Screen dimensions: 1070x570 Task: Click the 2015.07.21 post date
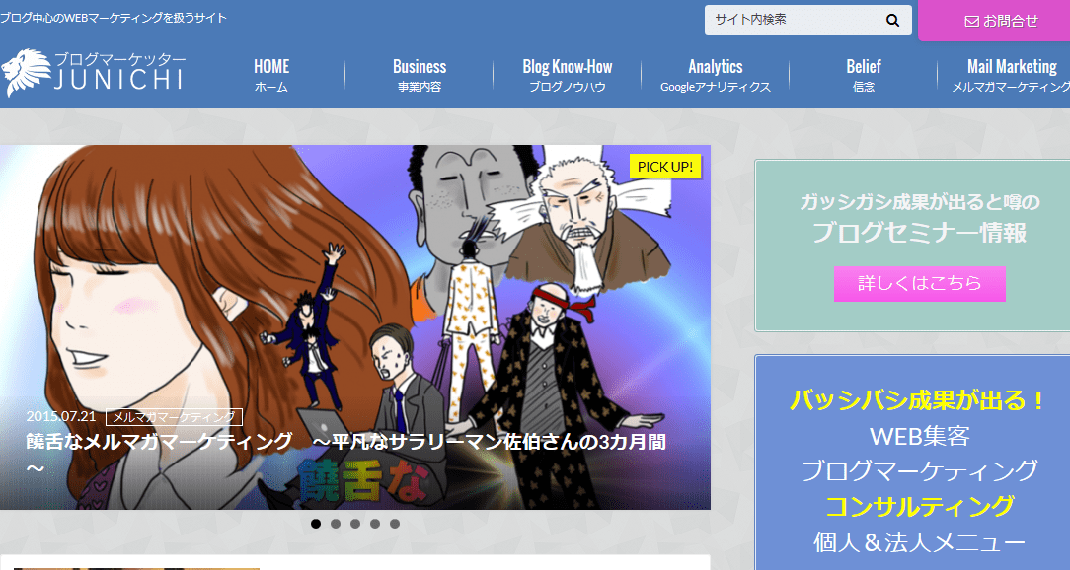[x=61, y=416]
